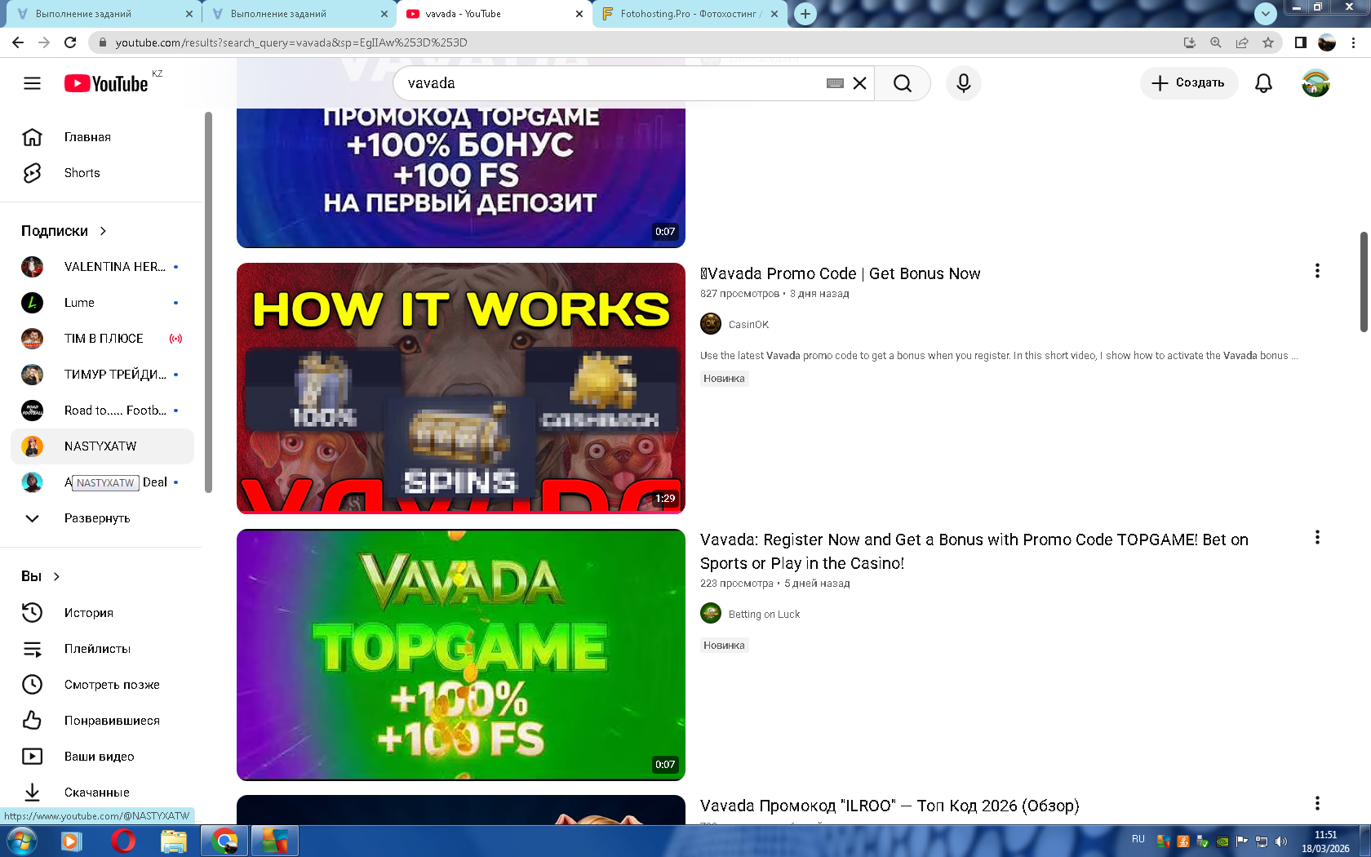Start voice search with the microphone
This screenshot has width=1371, height=857.
pyautogui.click(x=964, y=83)
